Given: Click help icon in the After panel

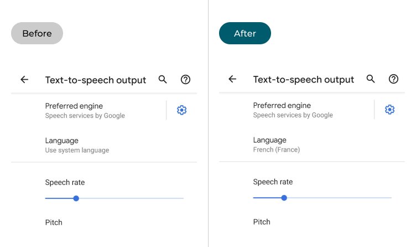Looking at the screenshot, I should tap(393, 79).
